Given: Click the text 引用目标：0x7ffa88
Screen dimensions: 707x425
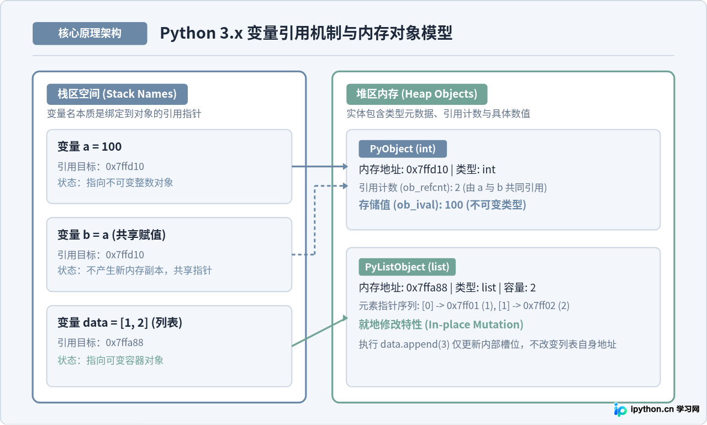Looking at the screenshot, I should pyautogui.click(x=101, y=342).
